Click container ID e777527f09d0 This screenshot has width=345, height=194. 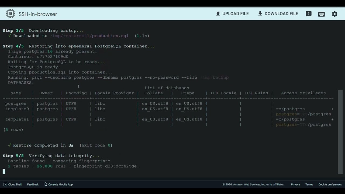53,57
